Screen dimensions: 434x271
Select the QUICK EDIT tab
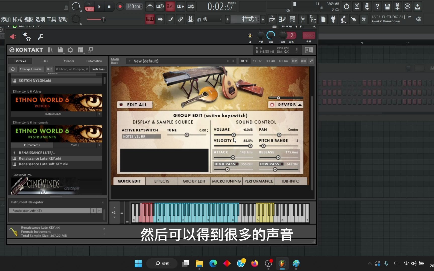pyautogui.click(x=129, y=181)
